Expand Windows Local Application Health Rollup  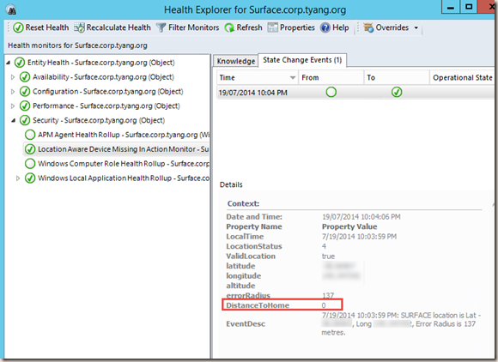tap(18, 178)
